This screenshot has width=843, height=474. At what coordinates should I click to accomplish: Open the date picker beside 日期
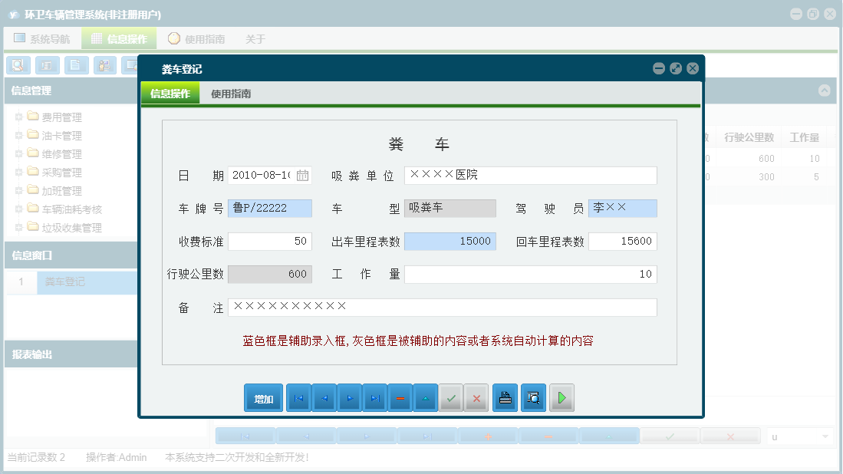coord(302,175)
